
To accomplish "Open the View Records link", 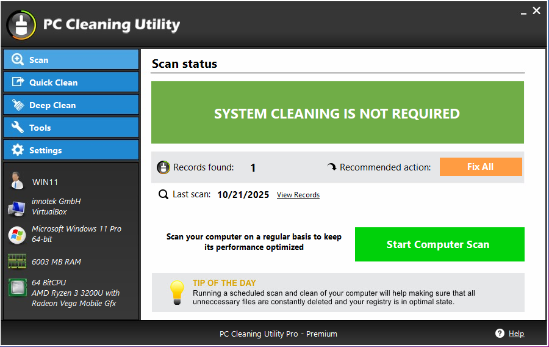I will [298, 195].
